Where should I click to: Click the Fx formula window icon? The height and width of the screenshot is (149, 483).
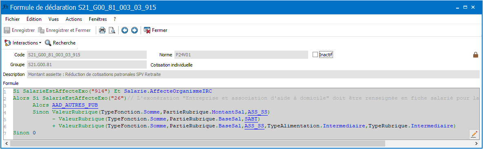point(5,7)
